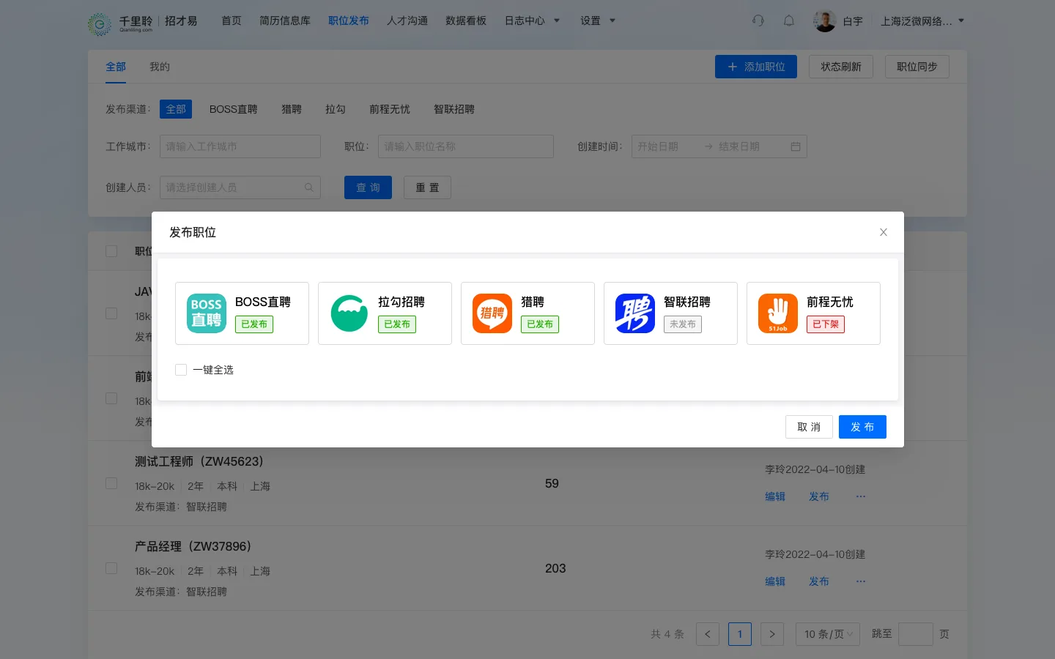1055x659 pixels.
Task: Click the 猎聘 orange logo icon
Action: (x=492, y=313)
